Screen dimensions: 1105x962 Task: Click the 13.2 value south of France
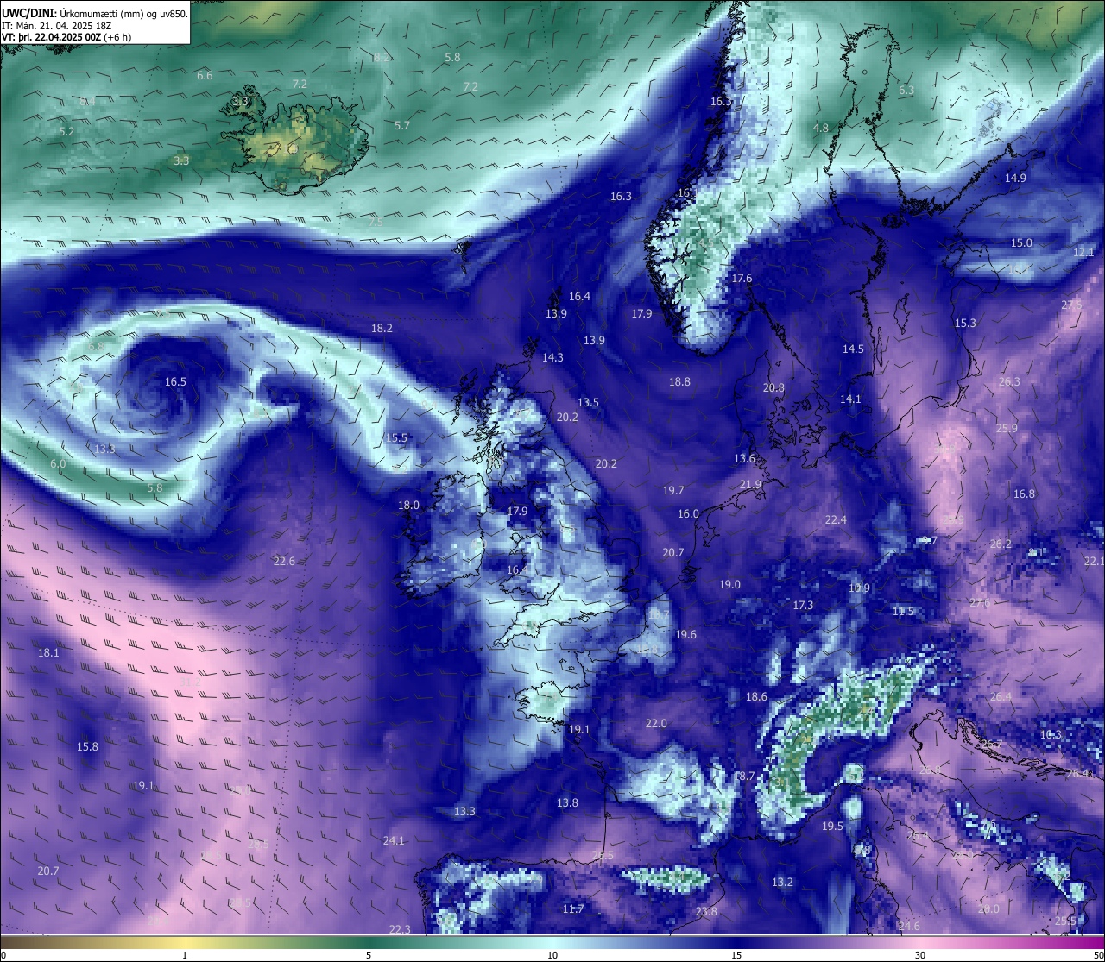tap(782, 882)
